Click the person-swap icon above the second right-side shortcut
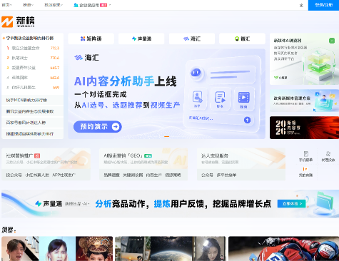The image size is (339, 261). 328,154
